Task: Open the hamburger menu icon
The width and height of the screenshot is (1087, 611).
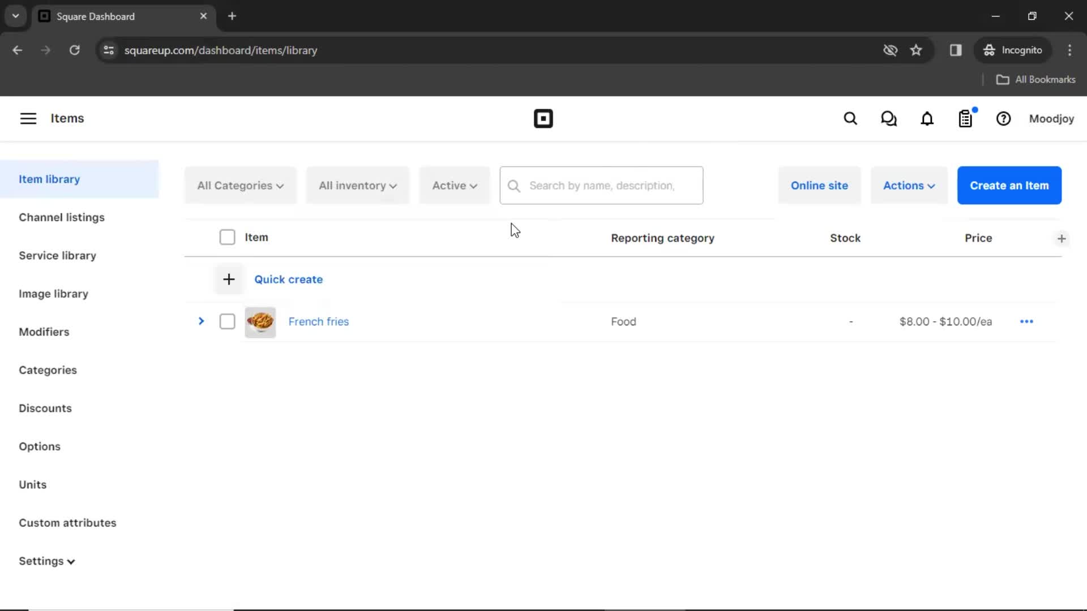Action: (28, 119)
